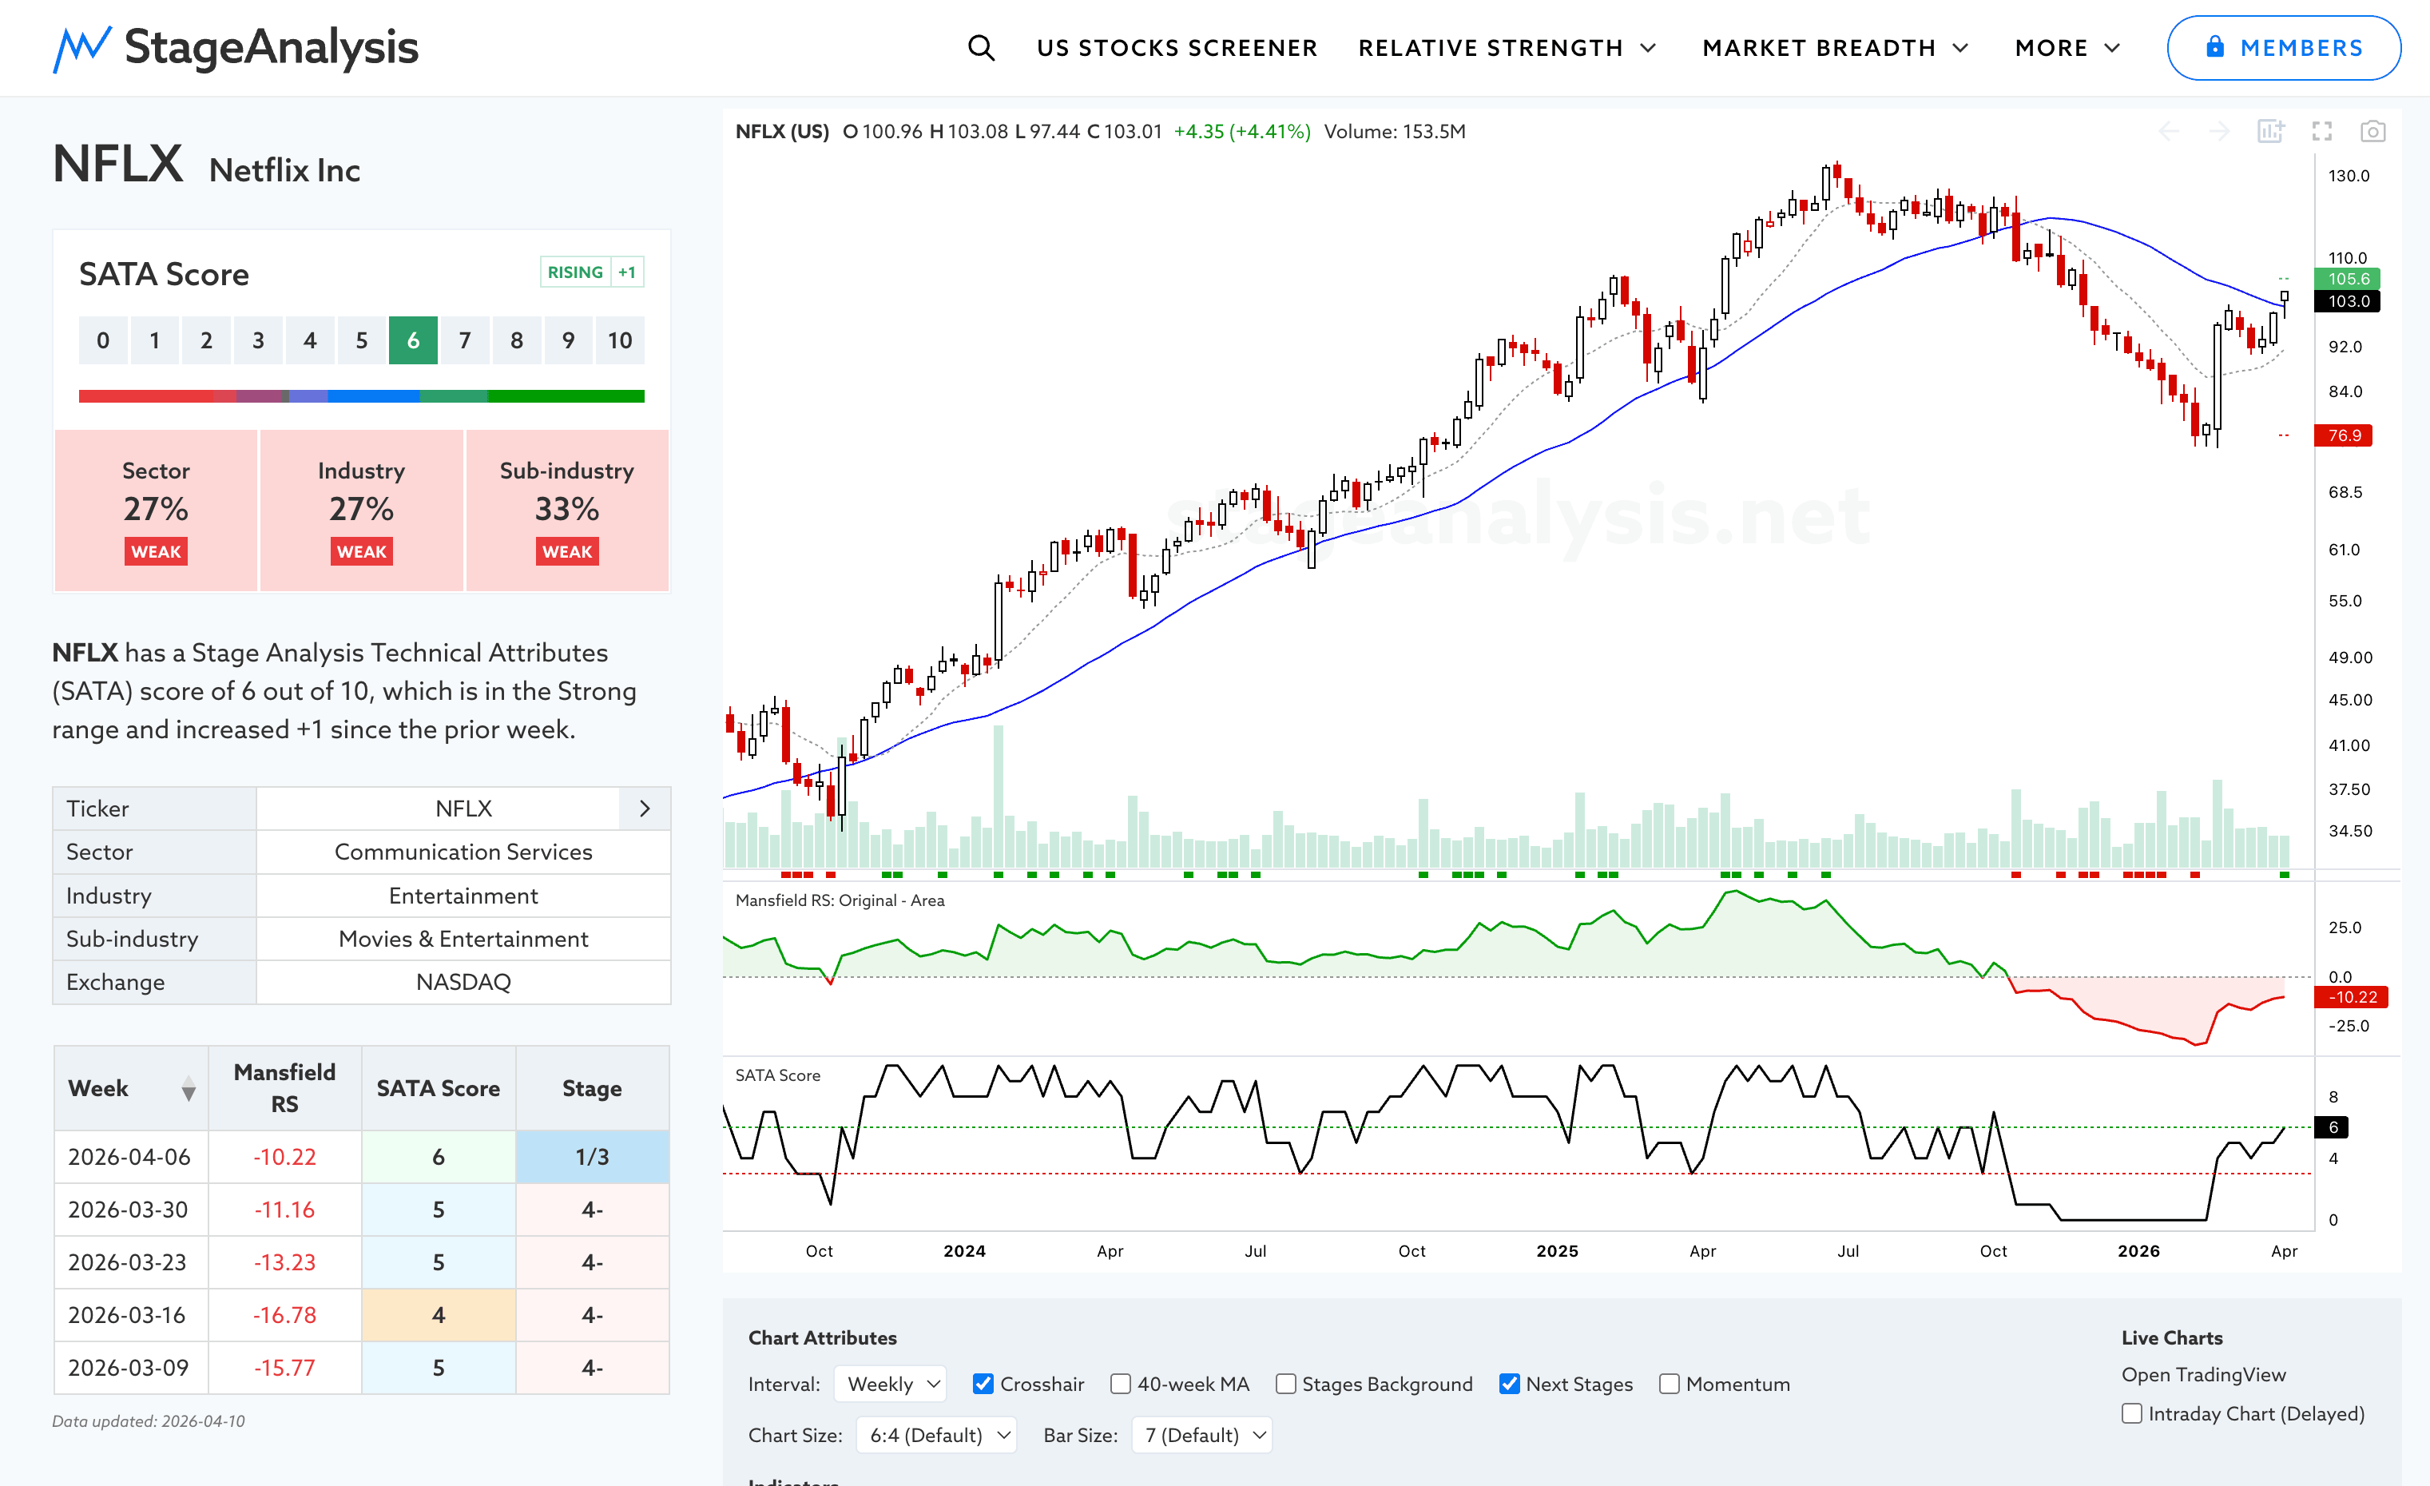
Task: Open the Interval Weekly dropdown
Action: [x=890, y=1384]
